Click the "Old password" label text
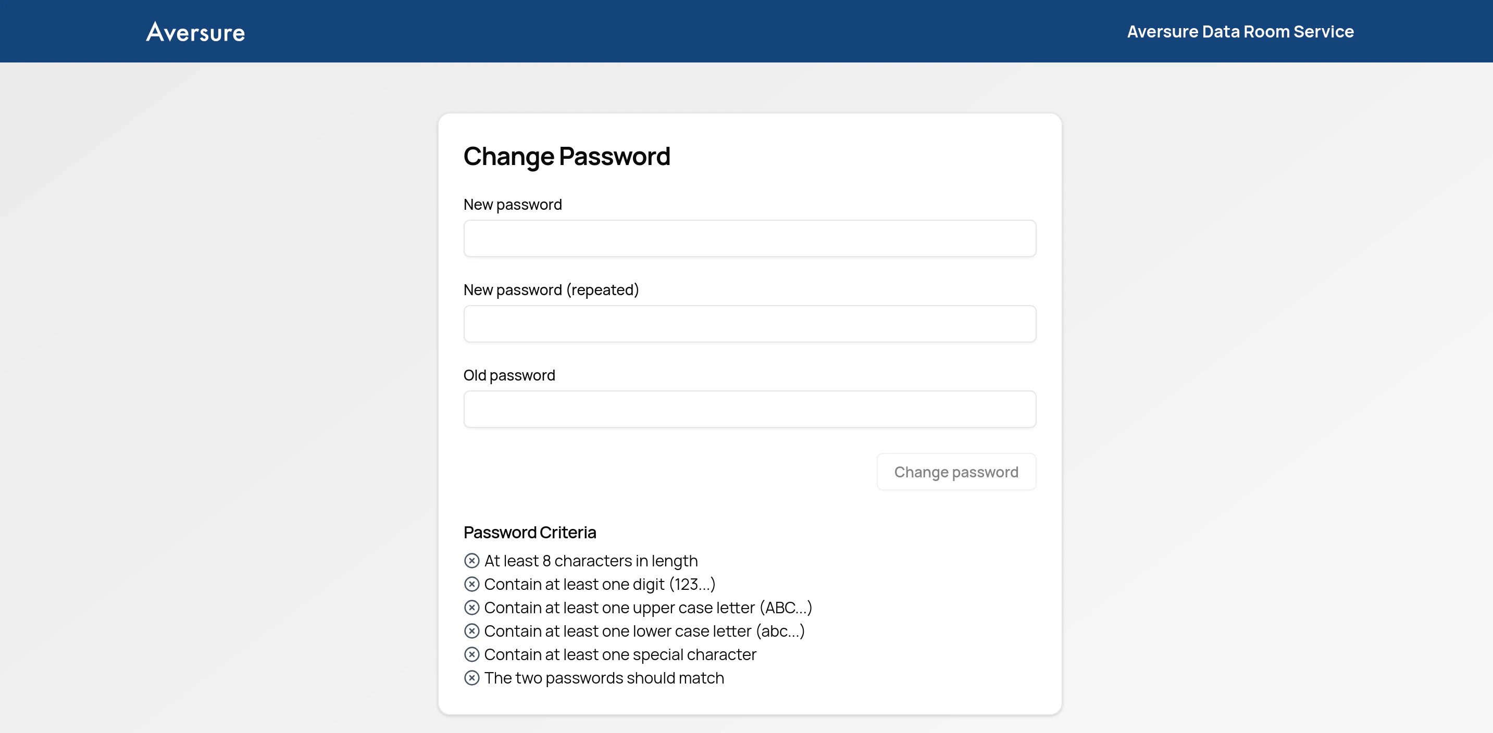Screen dimensions: 1493x733 point(509,375)
